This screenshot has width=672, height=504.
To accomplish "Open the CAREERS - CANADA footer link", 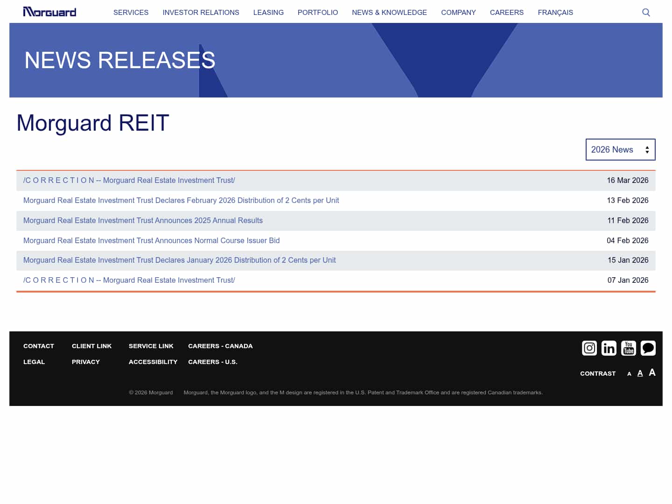I will click(x=220, y=346).
